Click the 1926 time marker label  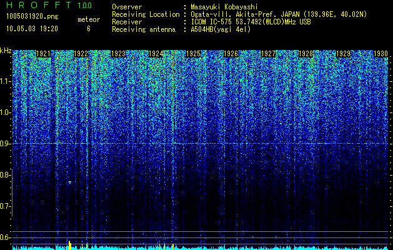[231, 54]
